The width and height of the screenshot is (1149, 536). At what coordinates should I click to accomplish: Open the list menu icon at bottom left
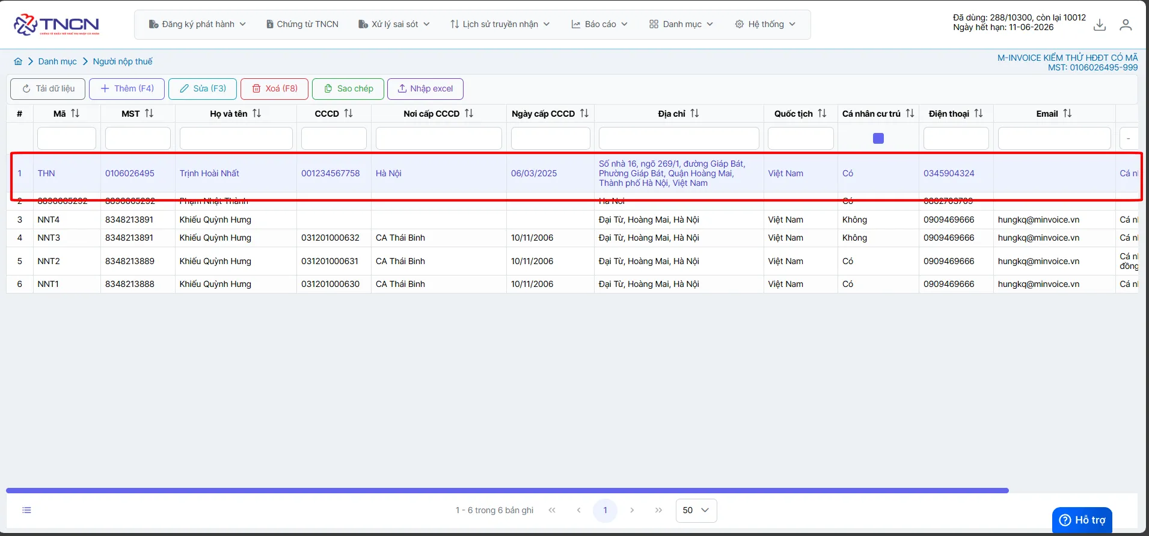pos(26,510)
